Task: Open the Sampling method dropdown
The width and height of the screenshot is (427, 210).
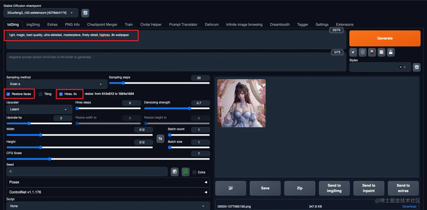Action: [57, 84]
